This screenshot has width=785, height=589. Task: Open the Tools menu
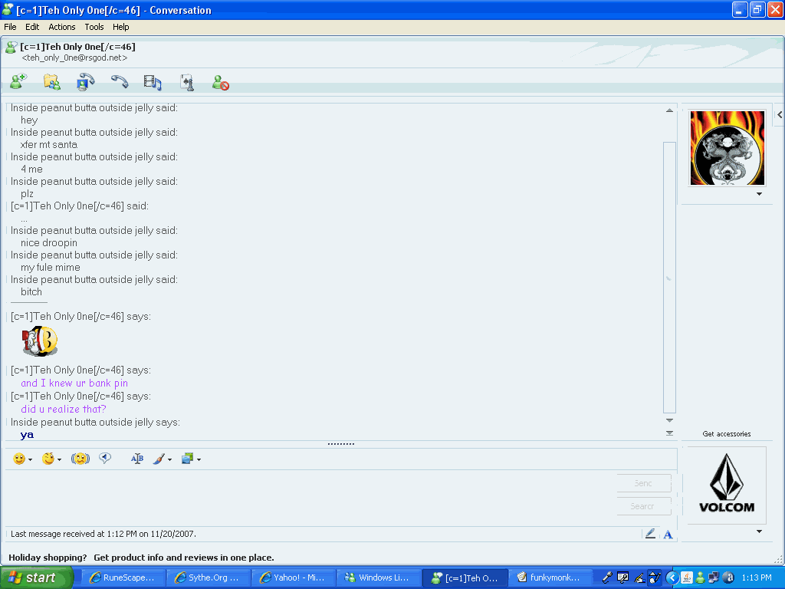point(94,27)
